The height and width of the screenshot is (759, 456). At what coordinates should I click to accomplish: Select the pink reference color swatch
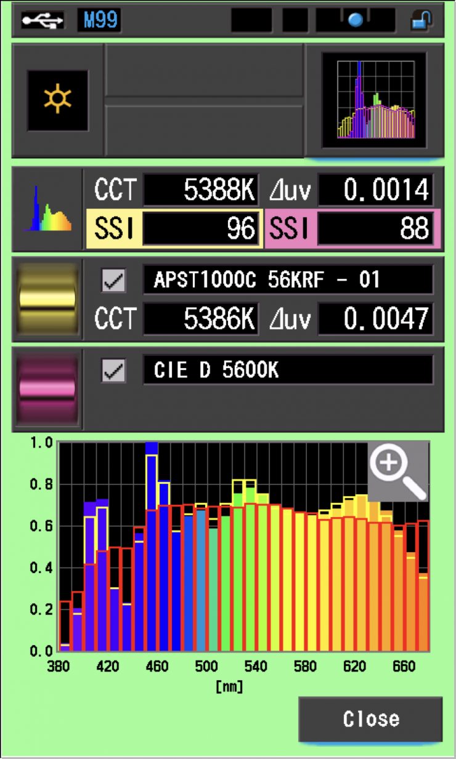[x=47, y=388]
